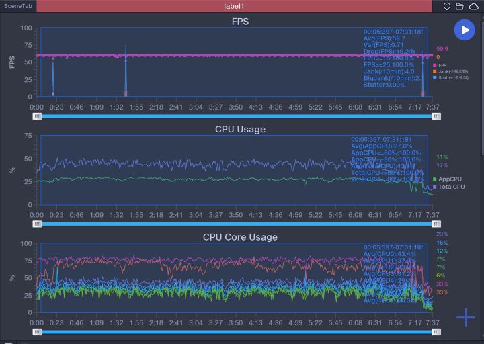
Task: Switch to the SceneTab tab
Action: coord(17,6)
